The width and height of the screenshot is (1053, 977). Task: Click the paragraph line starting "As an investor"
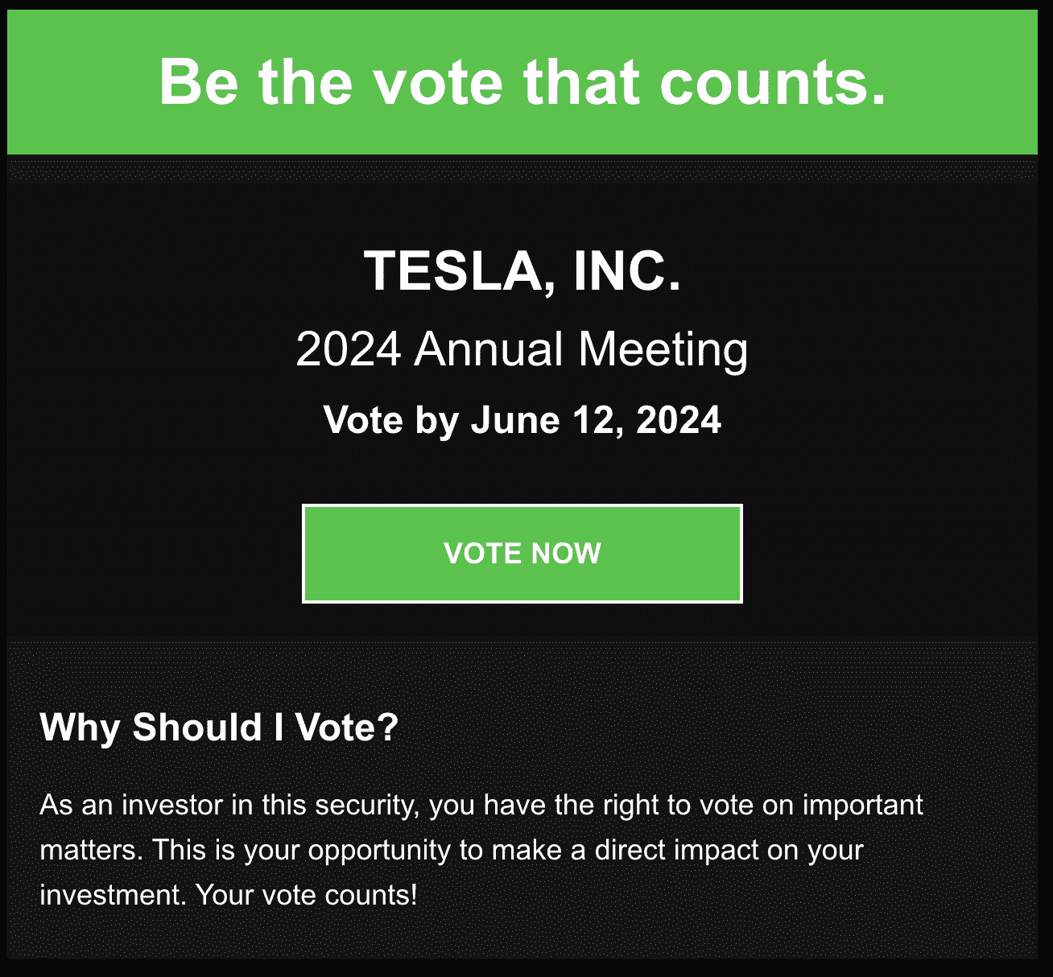481,806
